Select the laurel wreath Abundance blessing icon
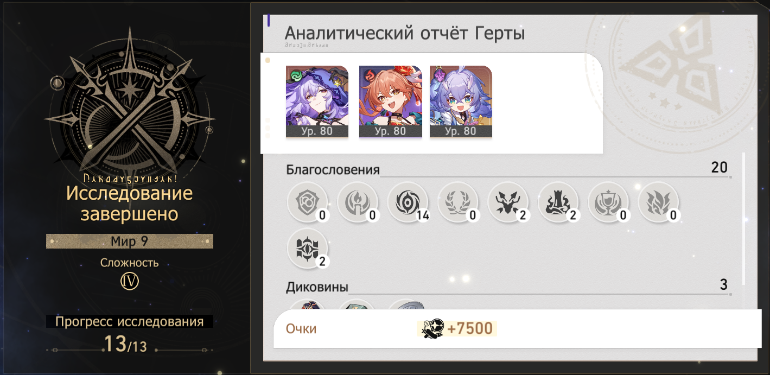The height and width of the screenshot is (375, 770). (458, 202)
